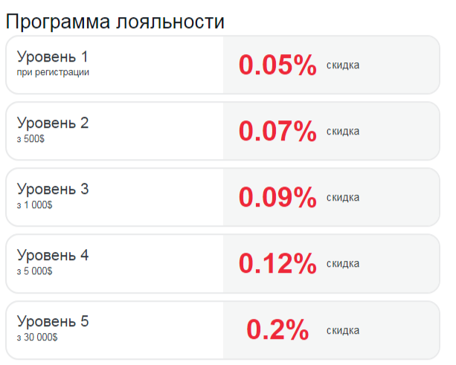Click the з 30 000$ threshold text
The height and width of the screenshot is (365, 456).
[37, 337]
